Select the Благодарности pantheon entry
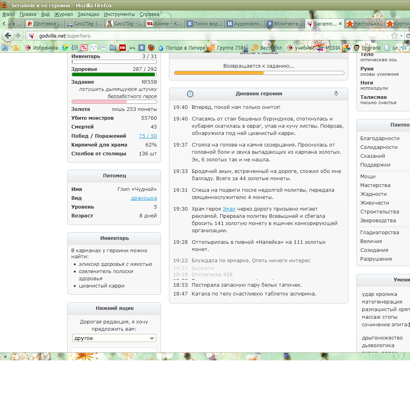Viewport: 410px width, 410px height. click(x=380, y=138)
